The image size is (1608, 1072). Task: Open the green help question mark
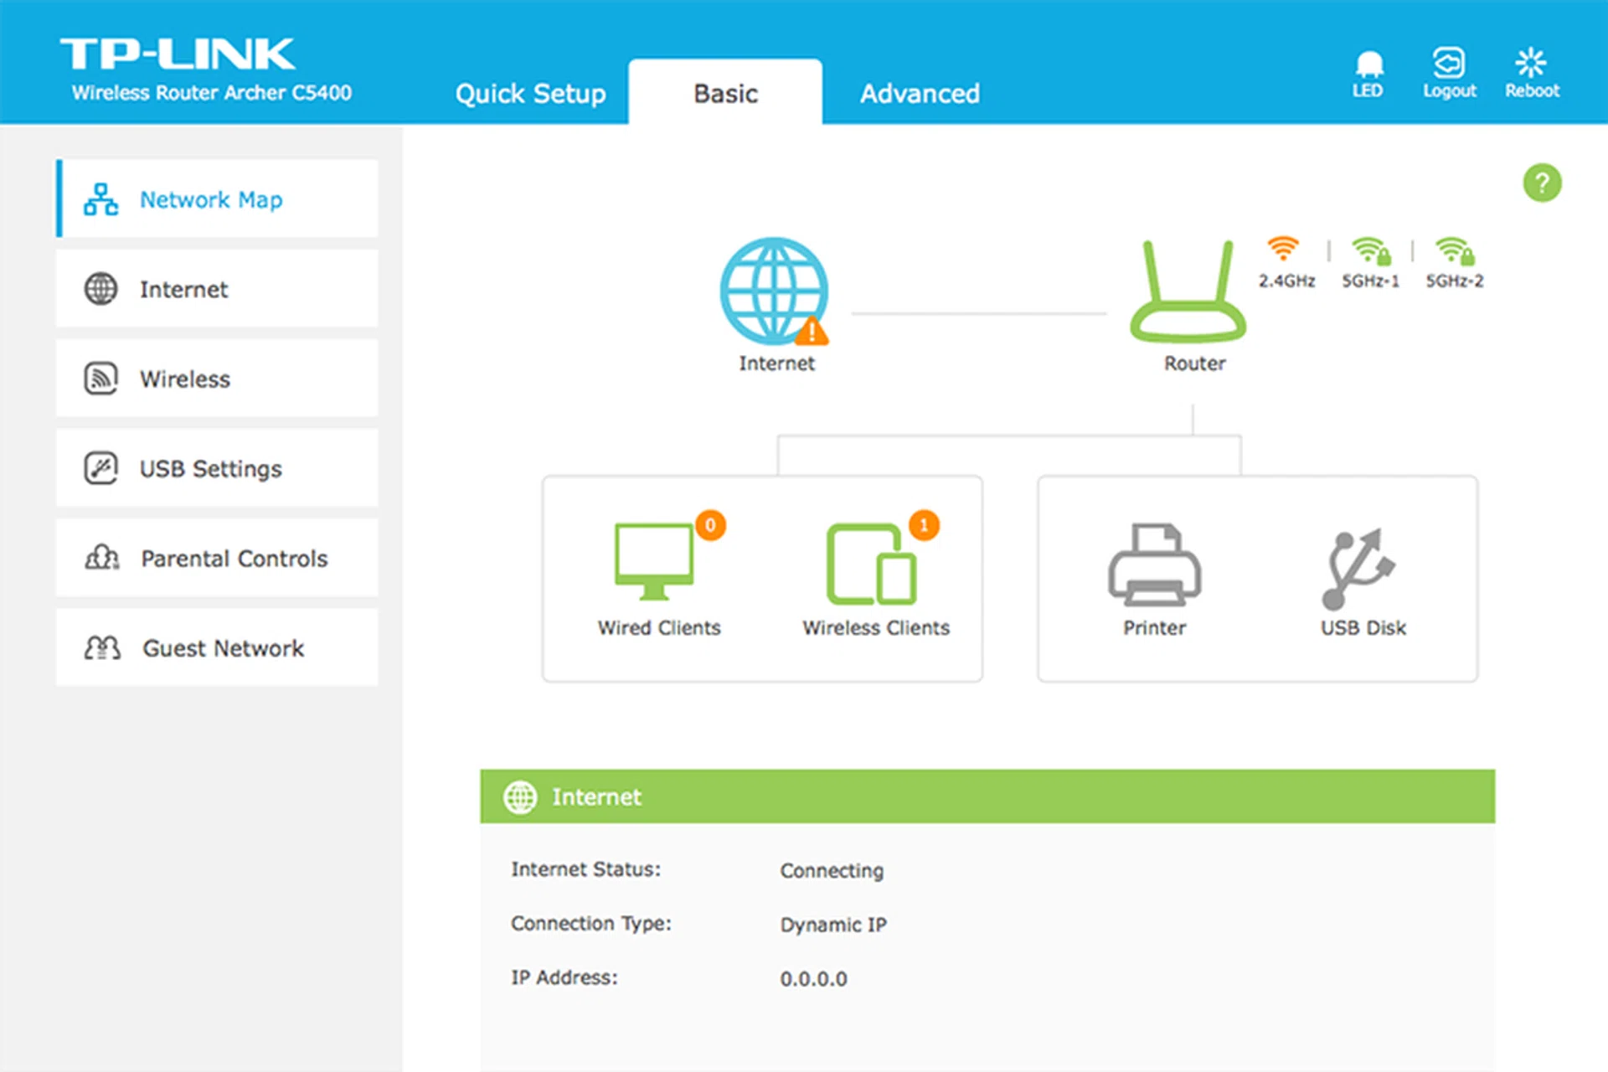coord(1542,183)
